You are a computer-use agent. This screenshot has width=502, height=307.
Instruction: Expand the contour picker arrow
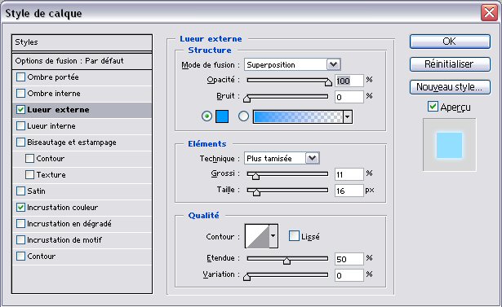click(x=273, y=236)
